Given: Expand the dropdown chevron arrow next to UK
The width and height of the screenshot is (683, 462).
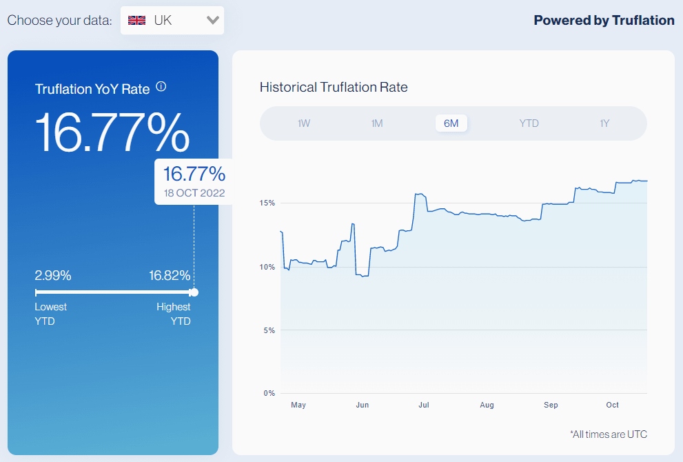Looking at the screenshot, I should click(212, 21).
